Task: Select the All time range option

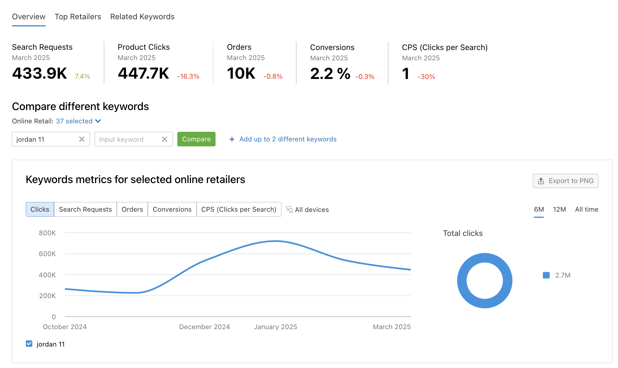Action: (586, 209)
